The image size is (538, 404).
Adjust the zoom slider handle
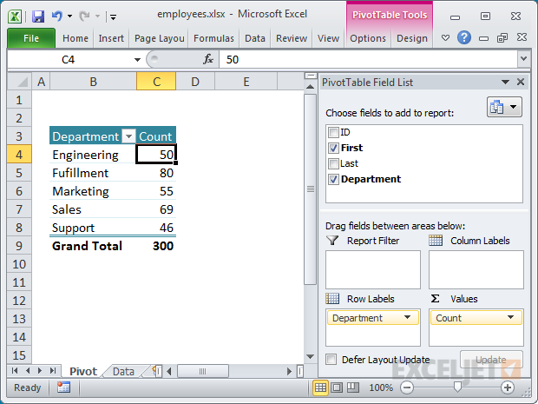[457, 387]
